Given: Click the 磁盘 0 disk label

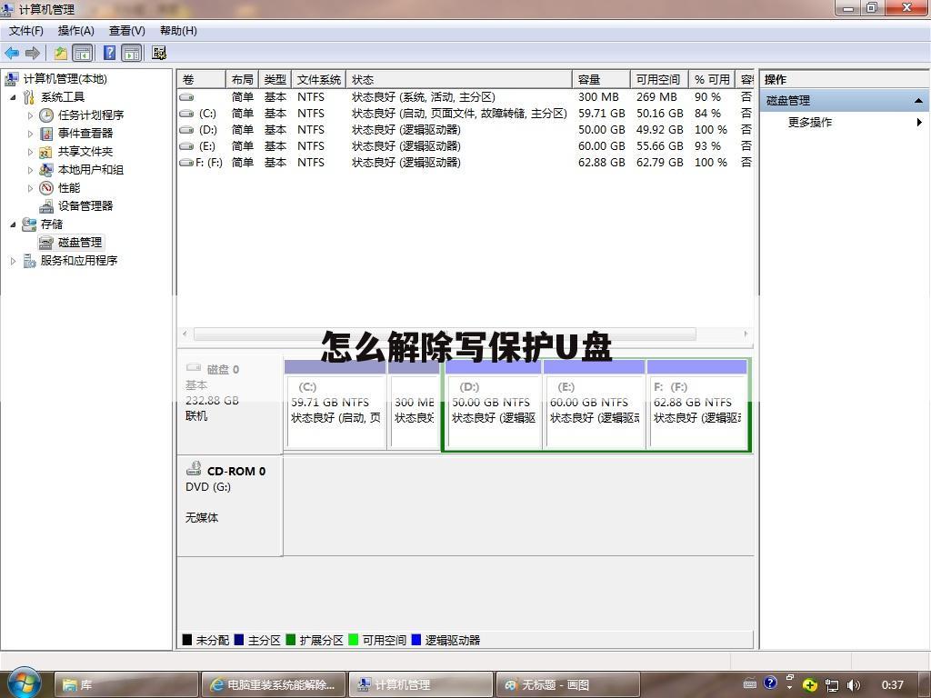Looking at the screenshot, I should point(223,370).
